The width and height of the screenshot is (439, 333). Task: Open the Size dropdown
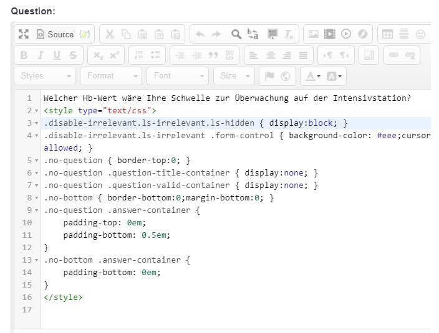tap(234, 76)
